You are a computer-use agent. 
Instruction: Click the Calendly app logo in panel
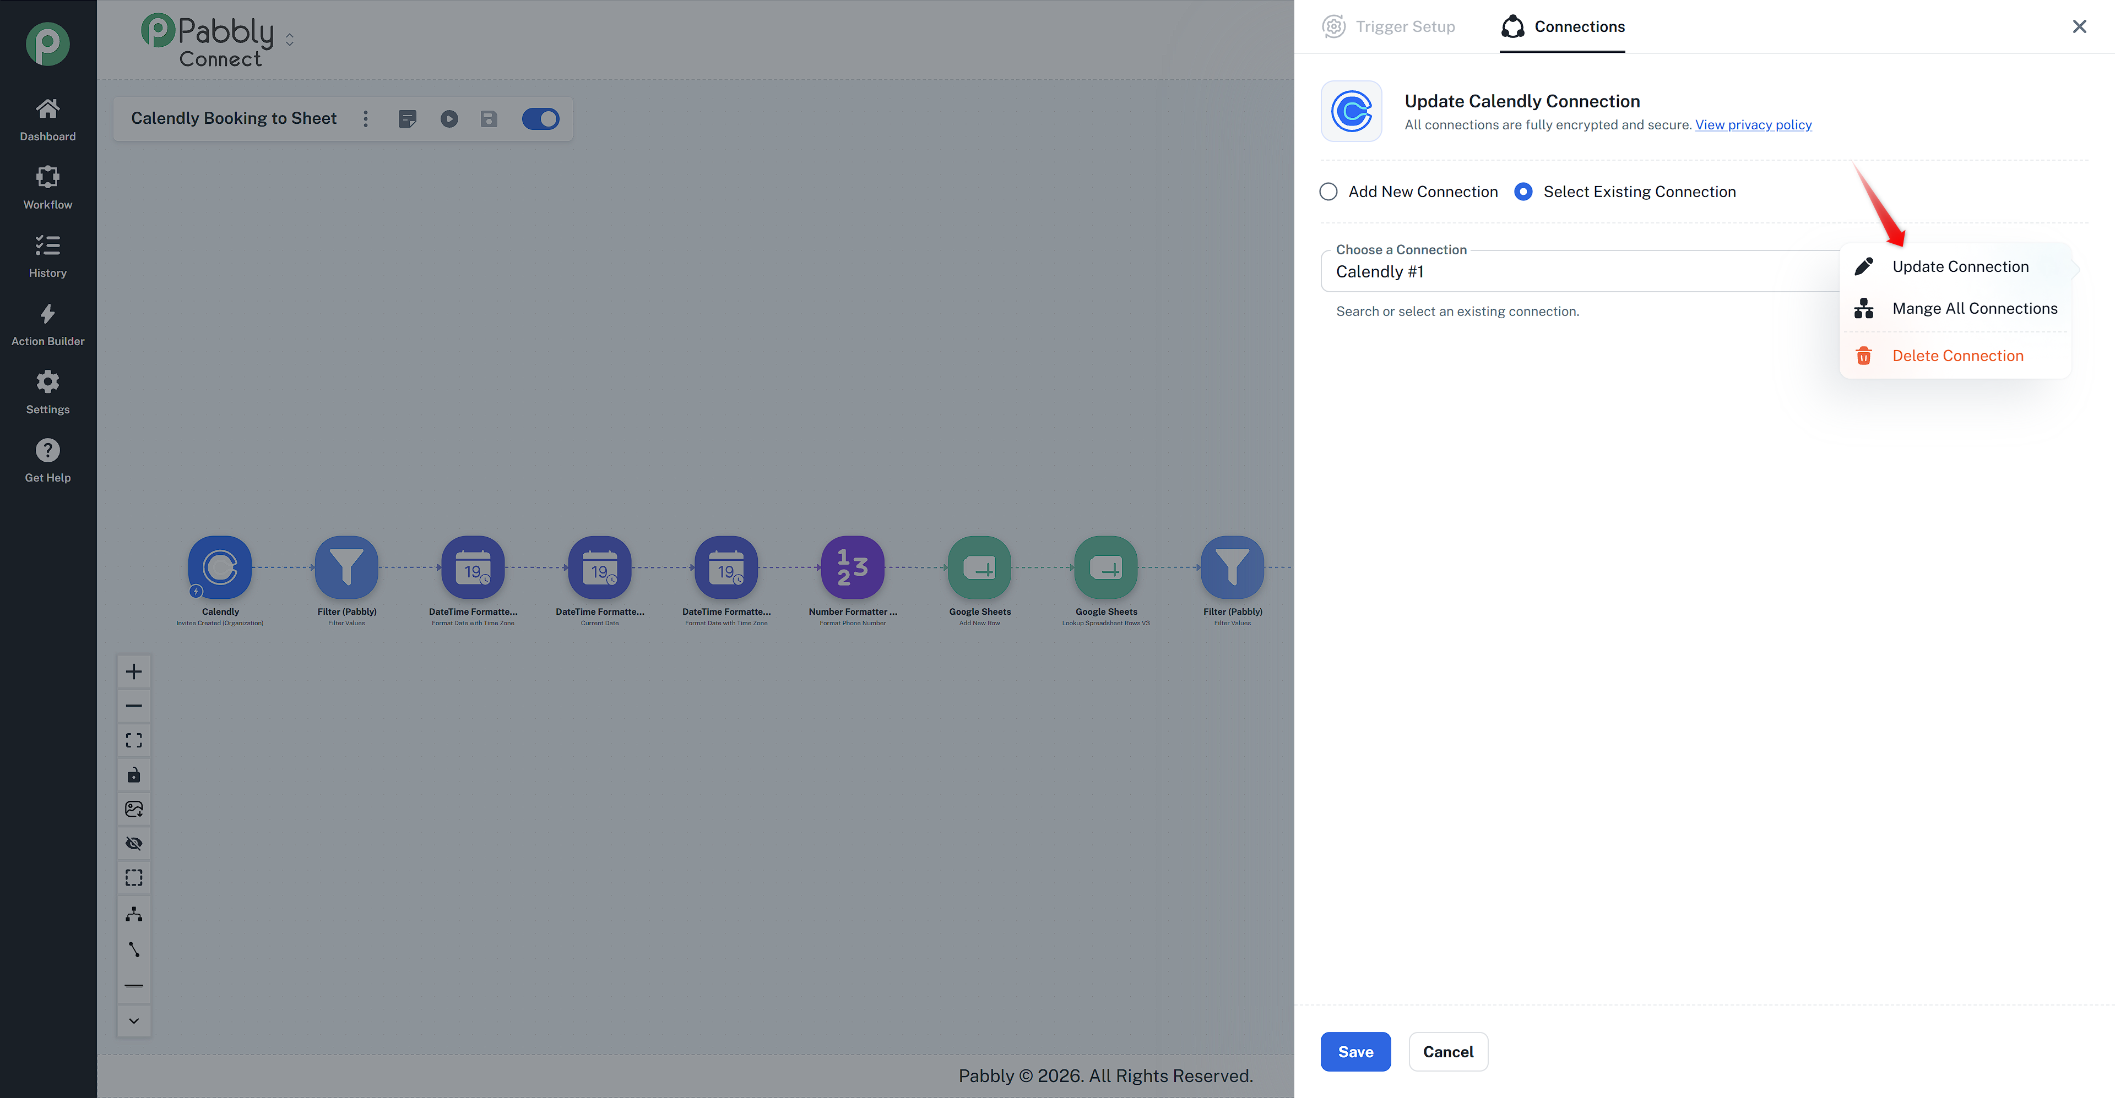[x=1352, y=111]
